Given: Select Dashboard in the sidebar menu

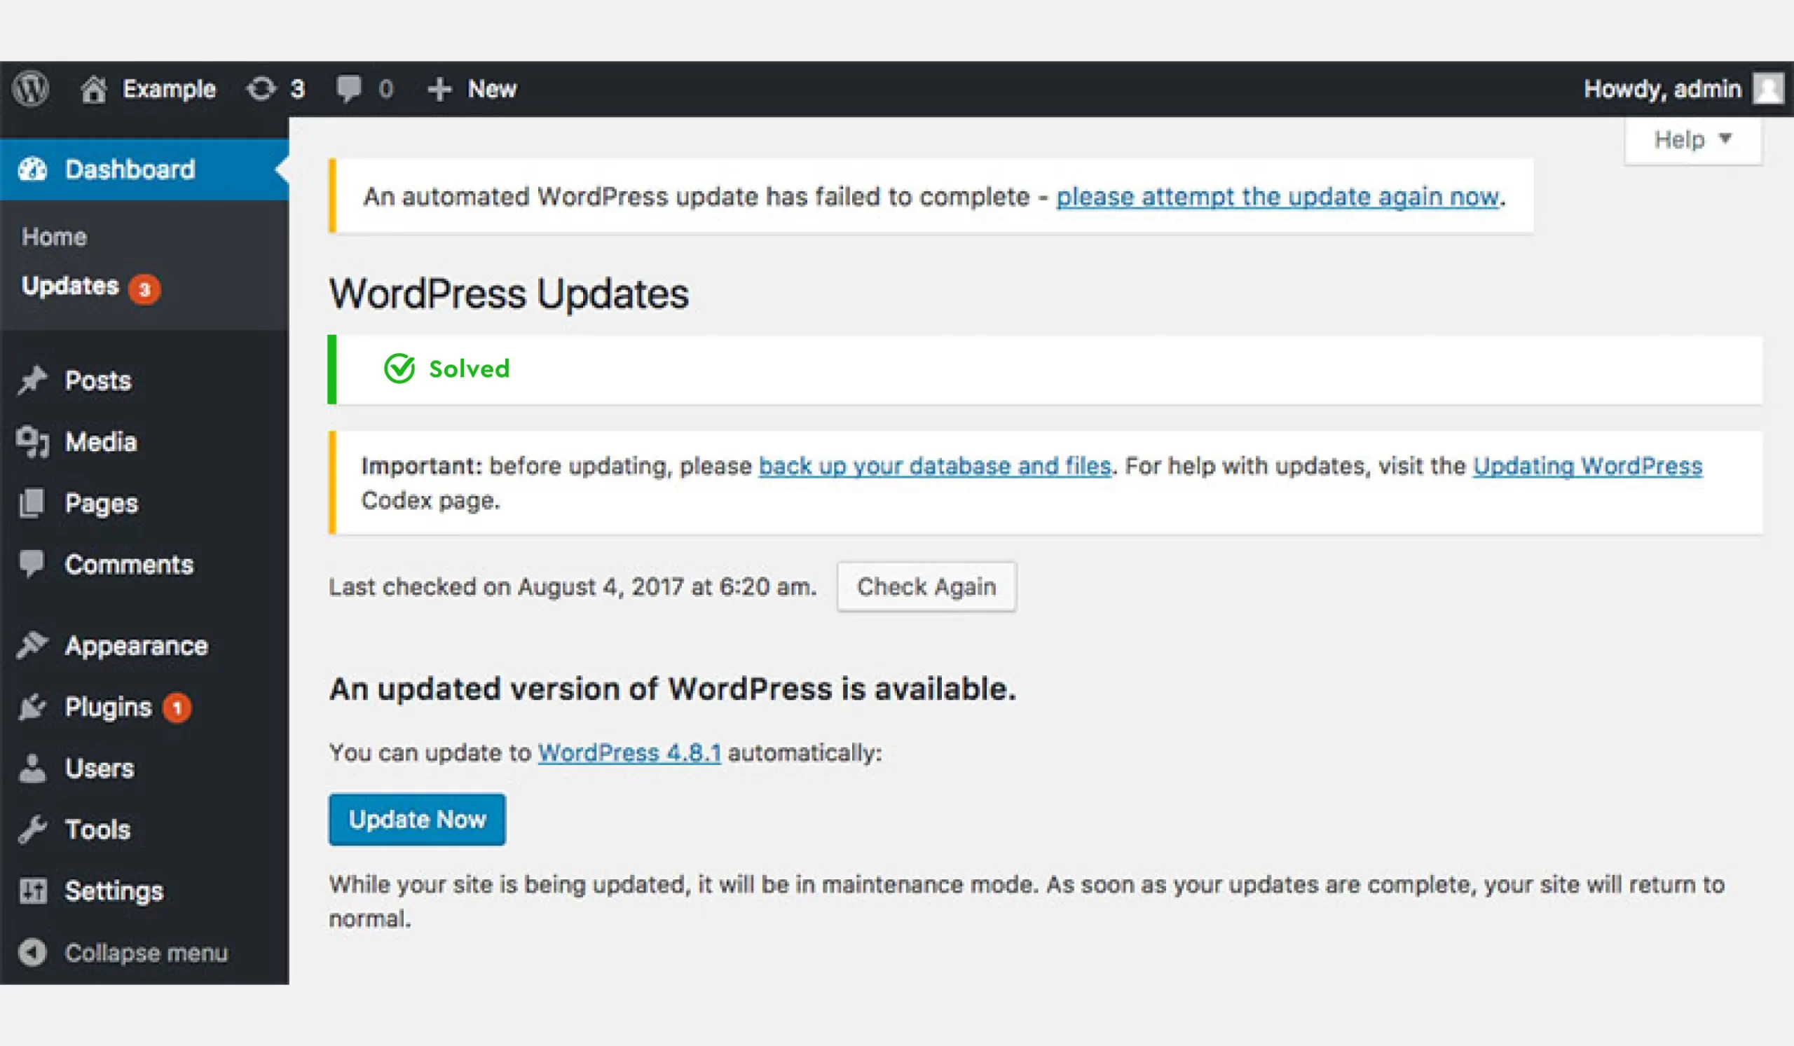Looking at the screenshot, I should point(130,170).
